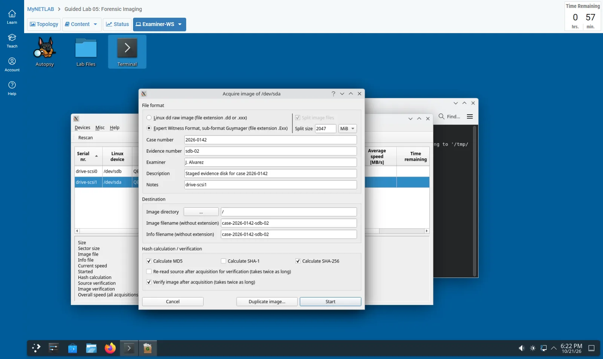
Task: Enable Calculate SHA-1 checkbox
Action: point(223,261)
